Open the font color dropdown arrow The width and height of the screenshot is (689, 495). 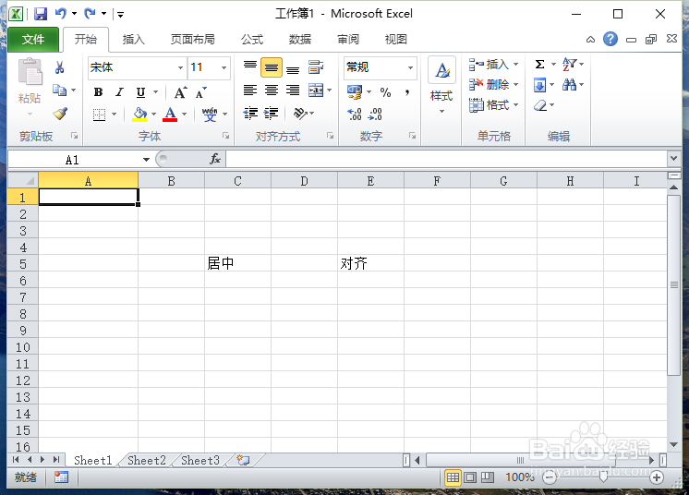point(185,115)
